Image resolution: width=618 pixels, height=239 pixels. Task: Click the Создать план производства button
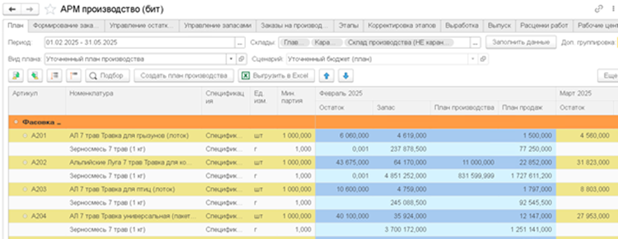pyautogui.click(x=184, y=75)
